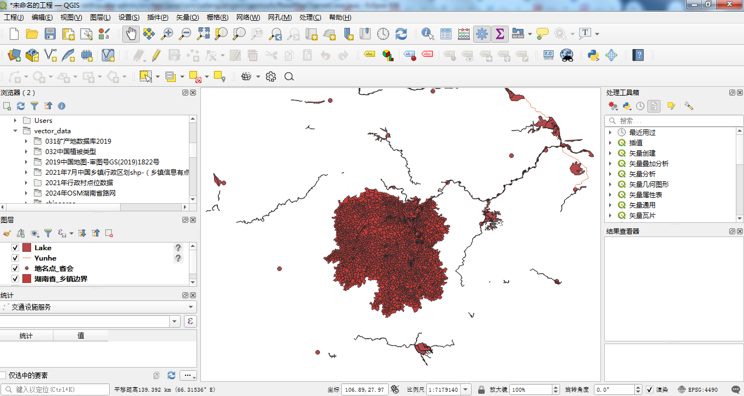Expand the 矢量分析 toolbox group
744x396 pixels.
point(610,174)
